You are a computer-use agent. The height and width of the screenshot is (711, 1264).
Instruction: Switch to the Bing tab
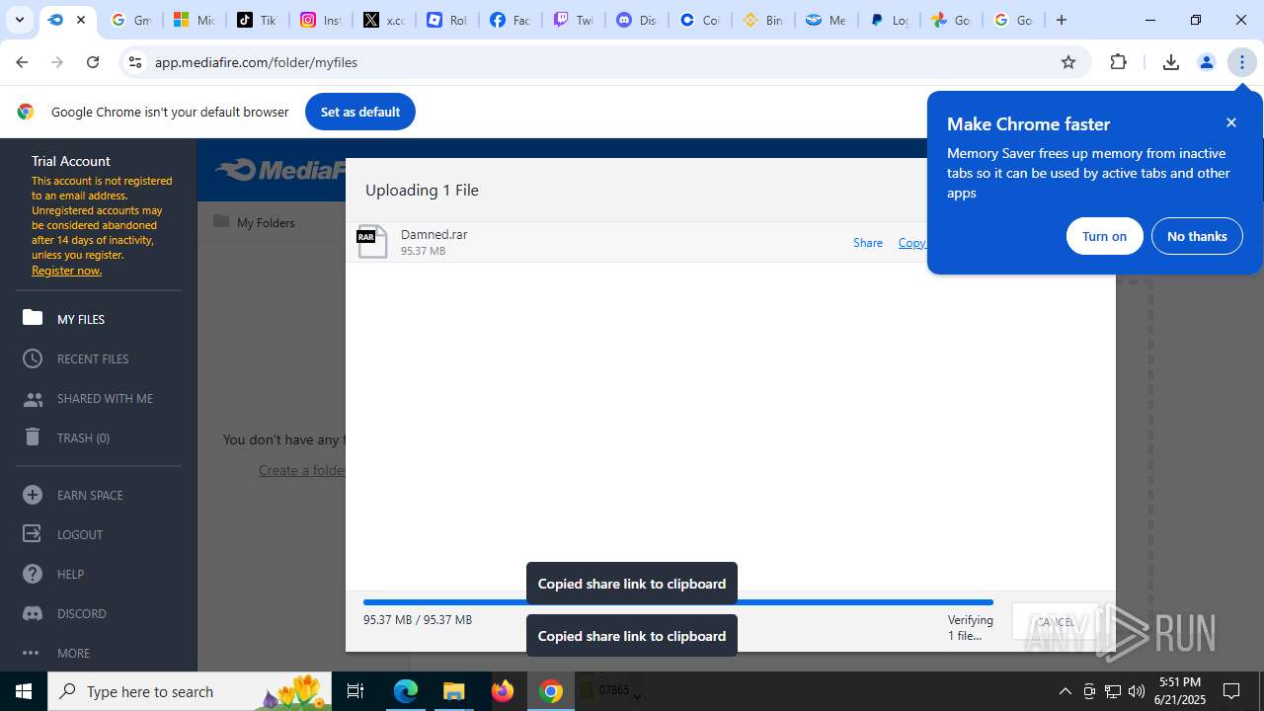click(762, 20)
